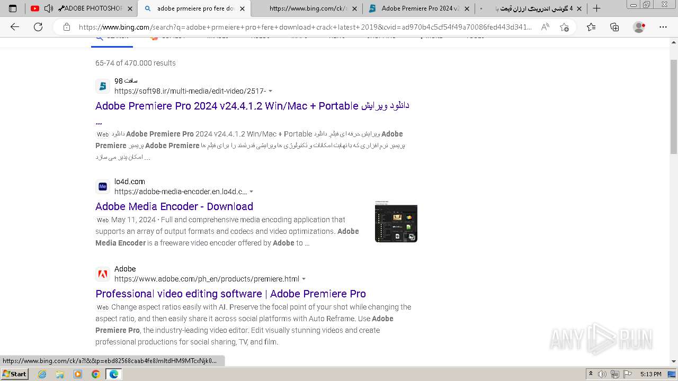This screenshot has width=678, height=381.
Task: Open the network tray icon
Action: tap(615, 374)
